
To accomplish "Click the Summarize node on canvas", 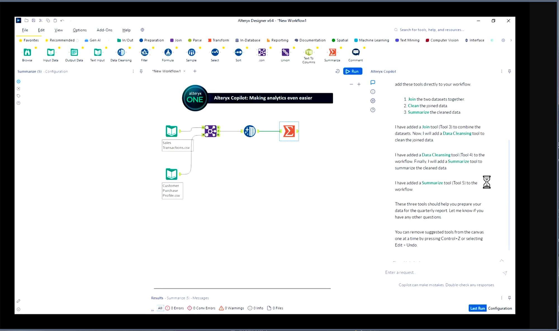I will tap(289, 131).
